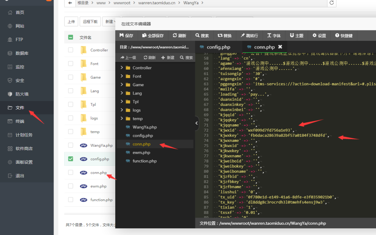Screen dimensions: 376x235
Task: Switch to the config.php editor tab
Action: (218, 47)
